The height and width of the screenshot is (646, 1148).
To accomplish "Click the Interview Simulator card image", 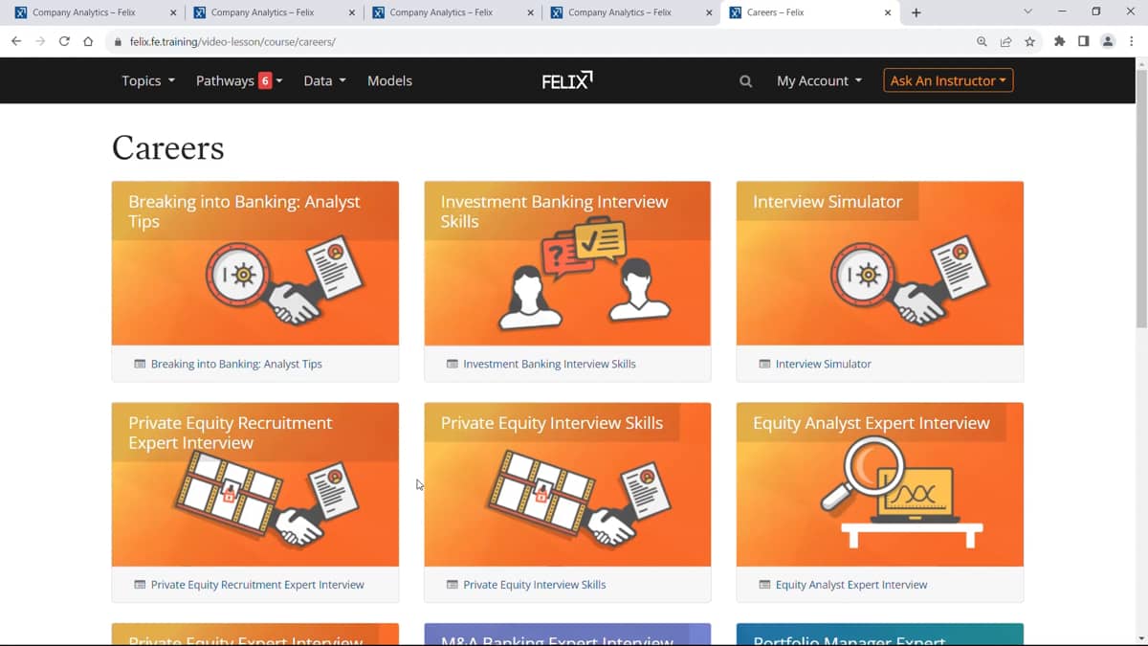I will [x=880, y=263].
